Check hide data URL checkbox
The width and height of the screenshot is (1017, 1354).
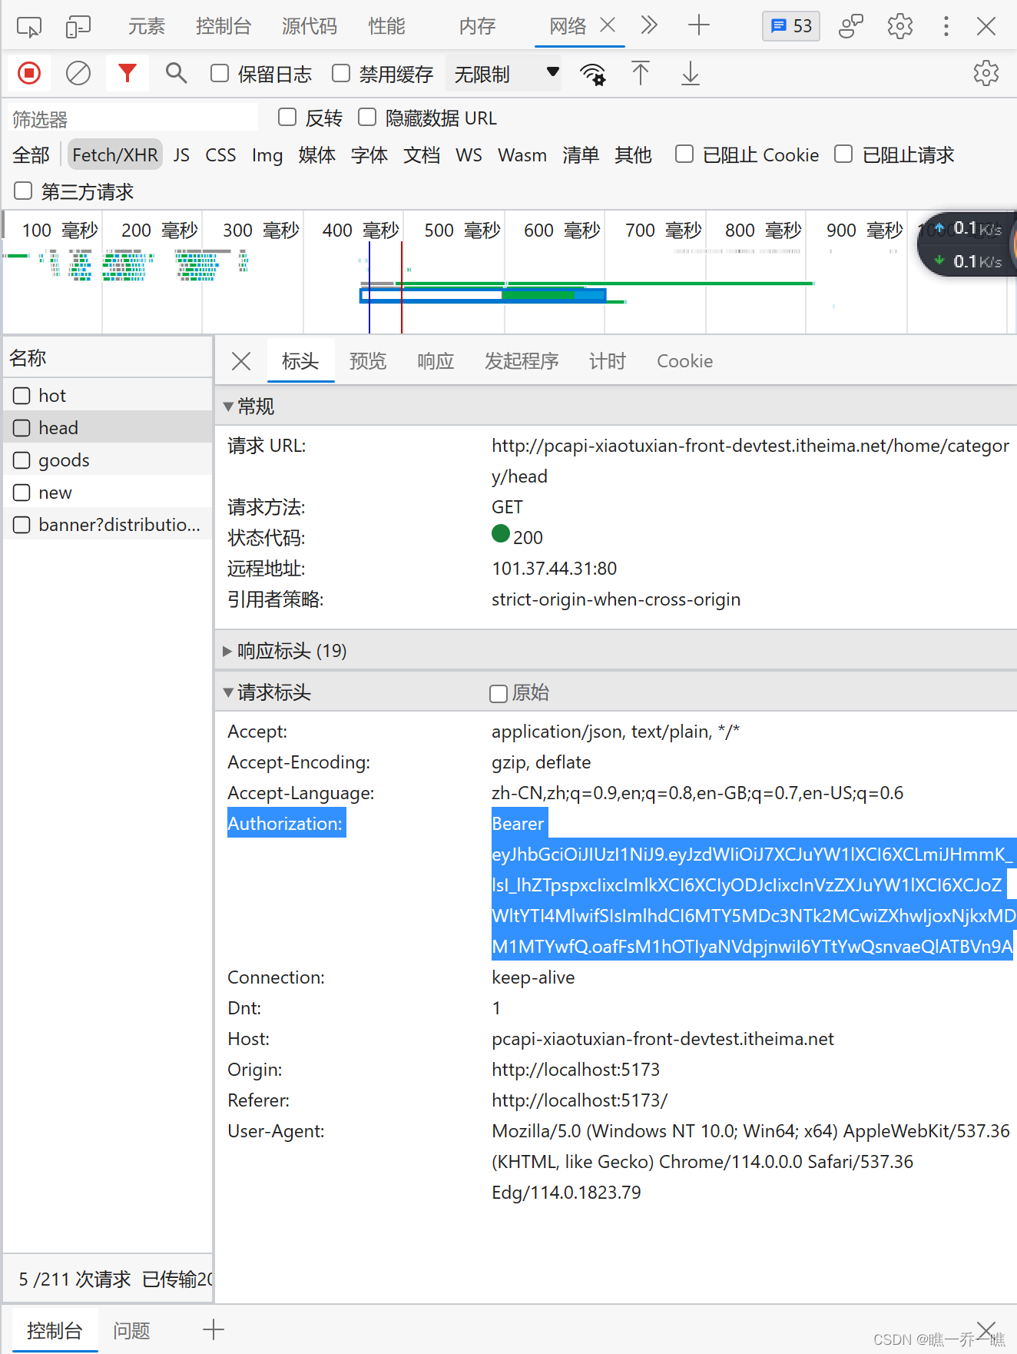tap(367, 118)
